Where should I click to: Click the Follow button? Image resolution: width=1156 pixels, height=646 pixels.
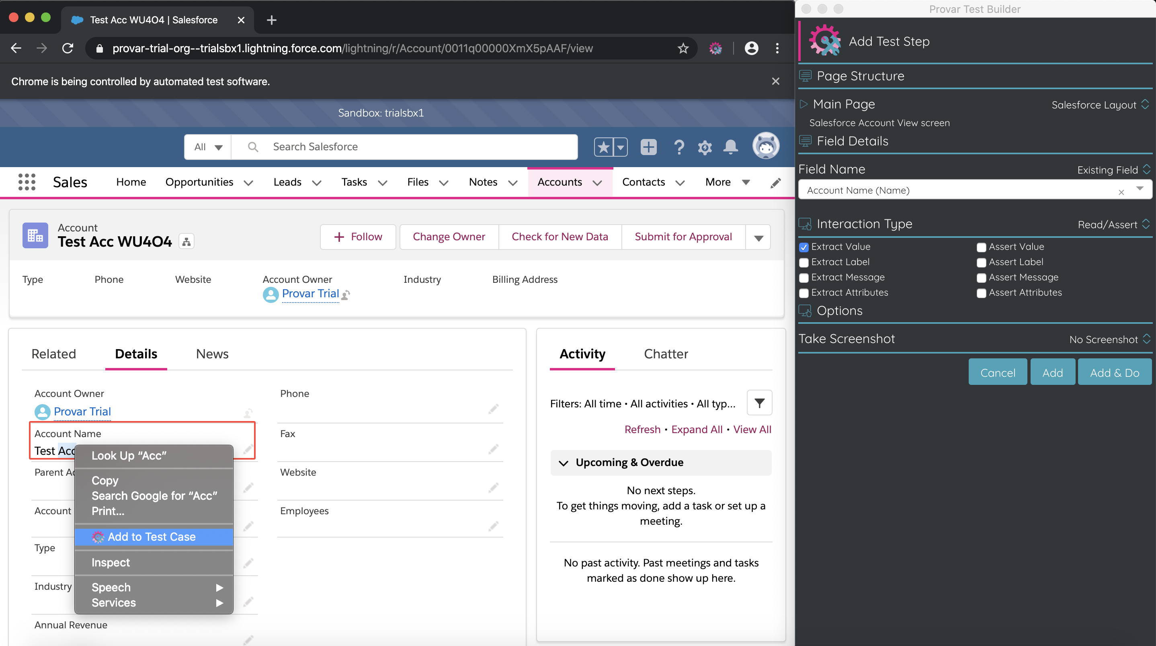(x=358, y=237)
